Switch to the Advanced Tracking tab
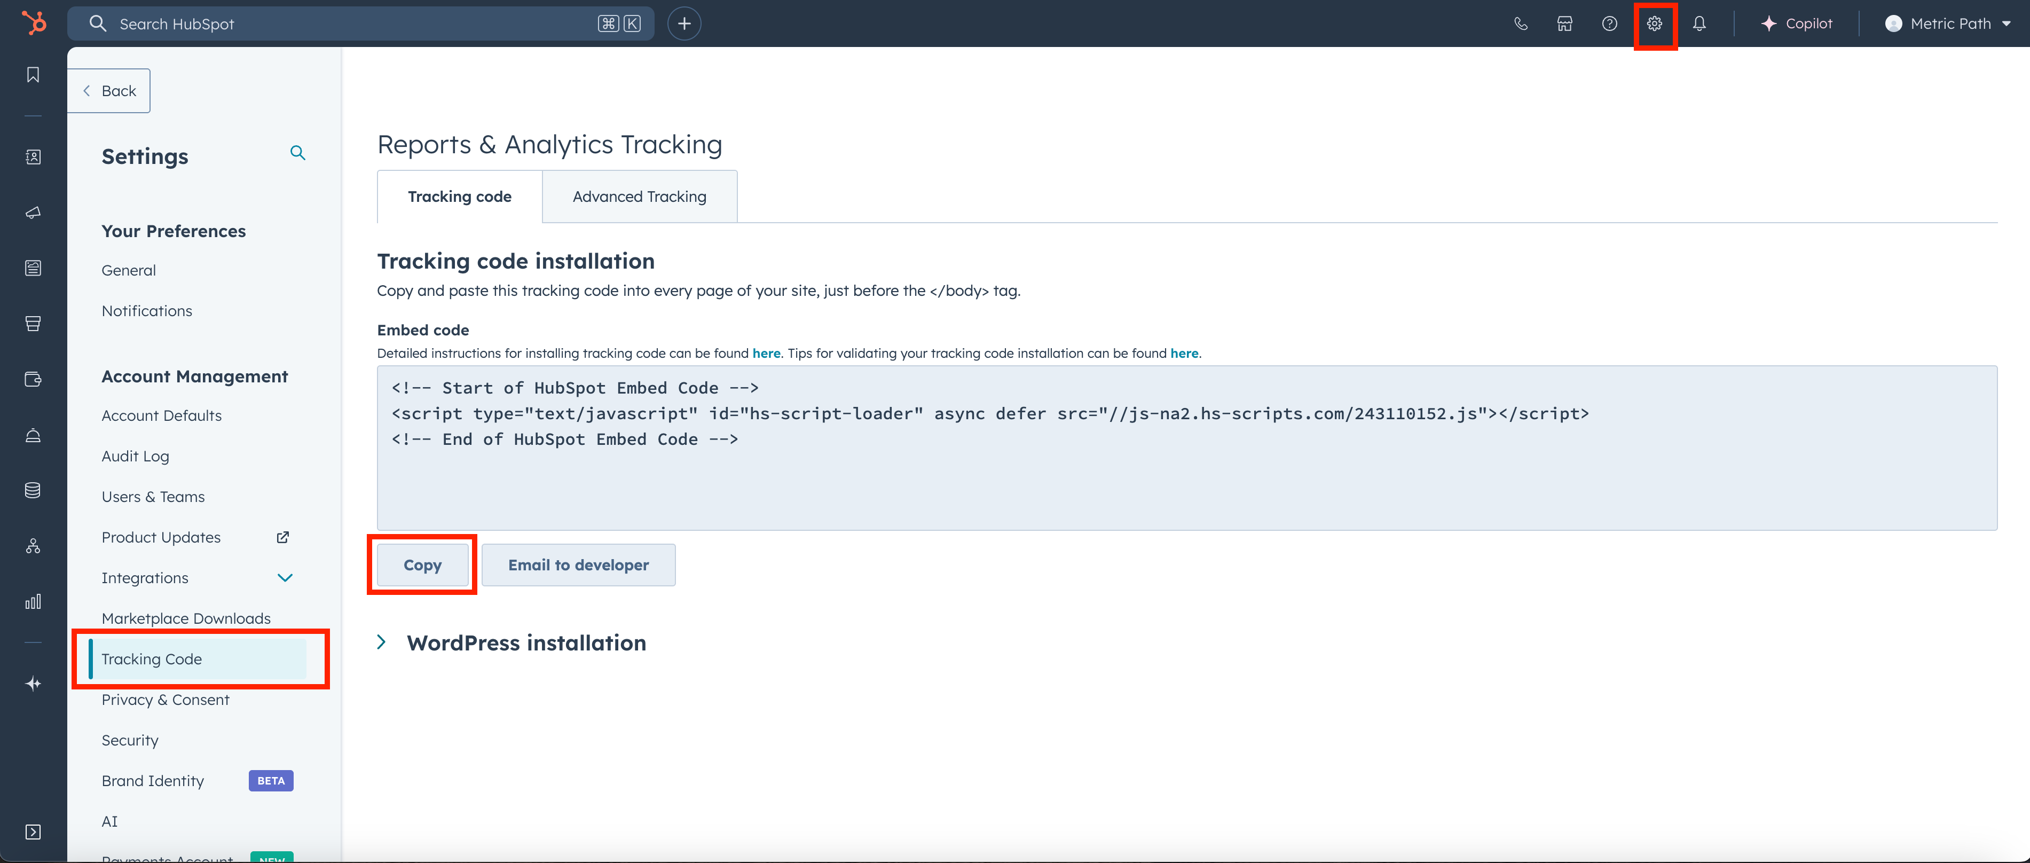The width and height of the screenshot is (2030, 863). click(x=640, y=196)
